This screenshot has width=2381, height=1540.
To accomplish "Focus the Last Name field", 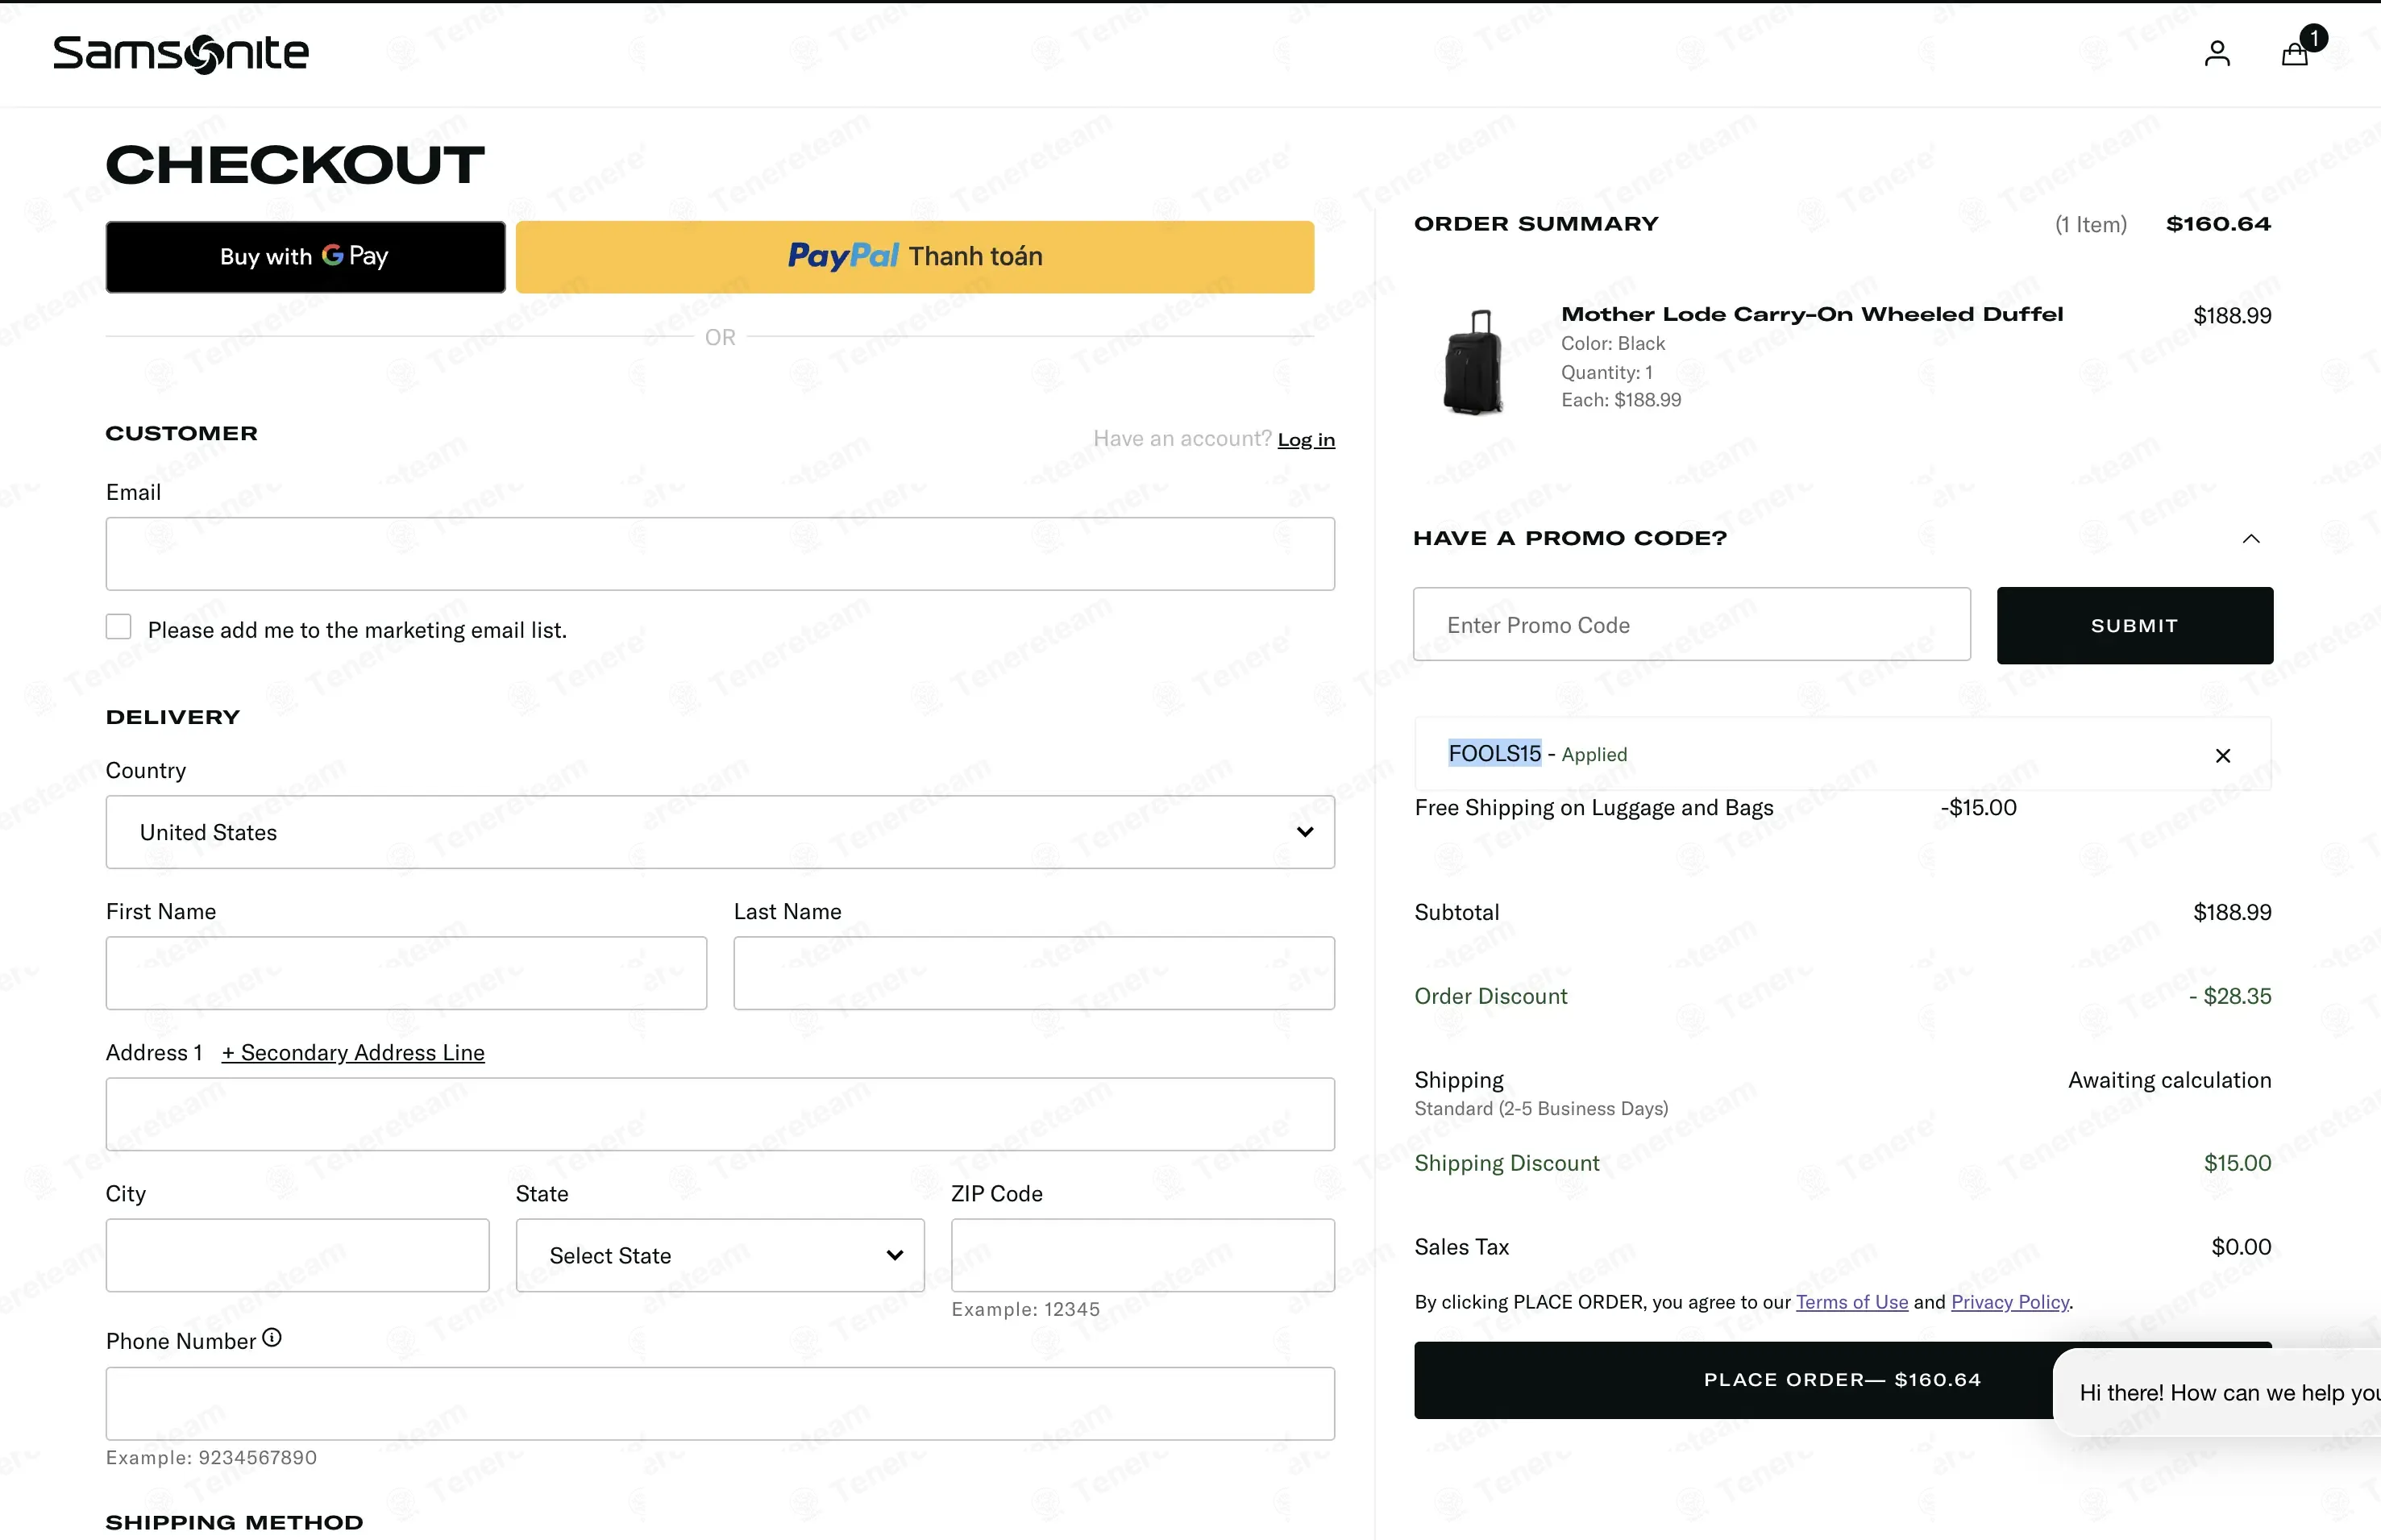I will (x=1033, y=973).
